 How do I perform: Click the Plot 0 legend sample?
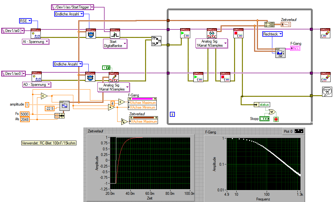coord(299,131)
